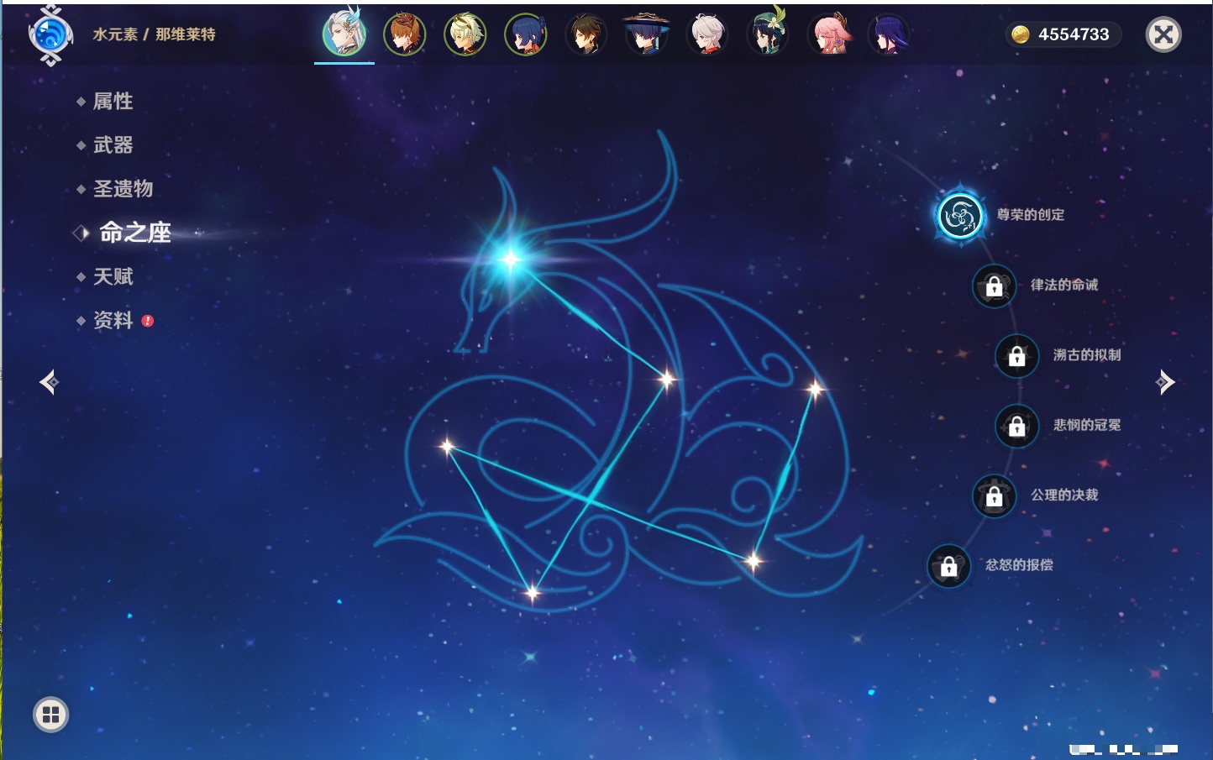Viewport: 1213px width, 760px height.
Task: Click the 公理的决裁 constellation label
Action: (x=1064, y=495)
